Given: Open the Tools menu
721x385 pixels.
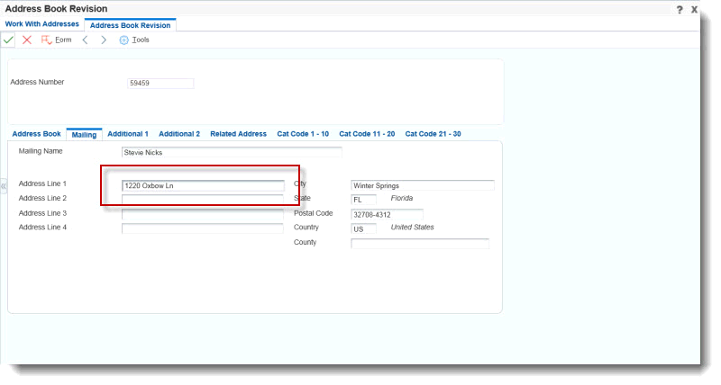Looking at the screenshot, I should (134, 40).
